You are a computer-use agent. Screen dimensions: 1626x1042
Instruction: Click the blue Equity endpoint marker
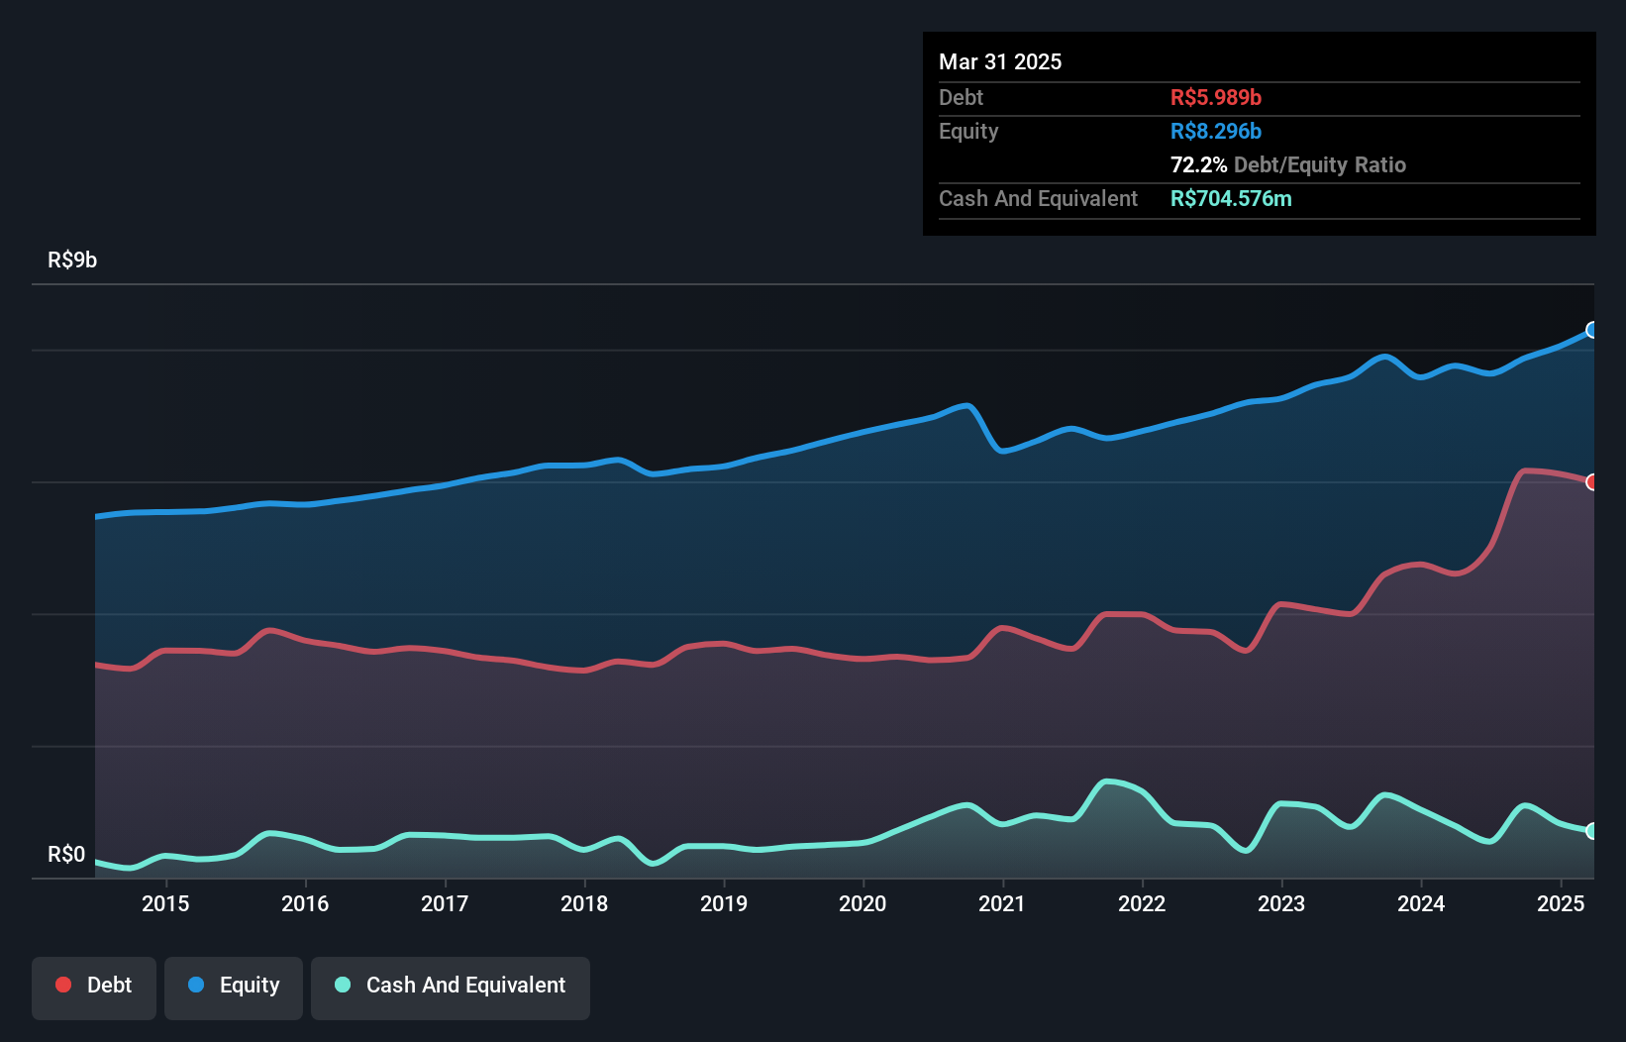coord(1591,330)
